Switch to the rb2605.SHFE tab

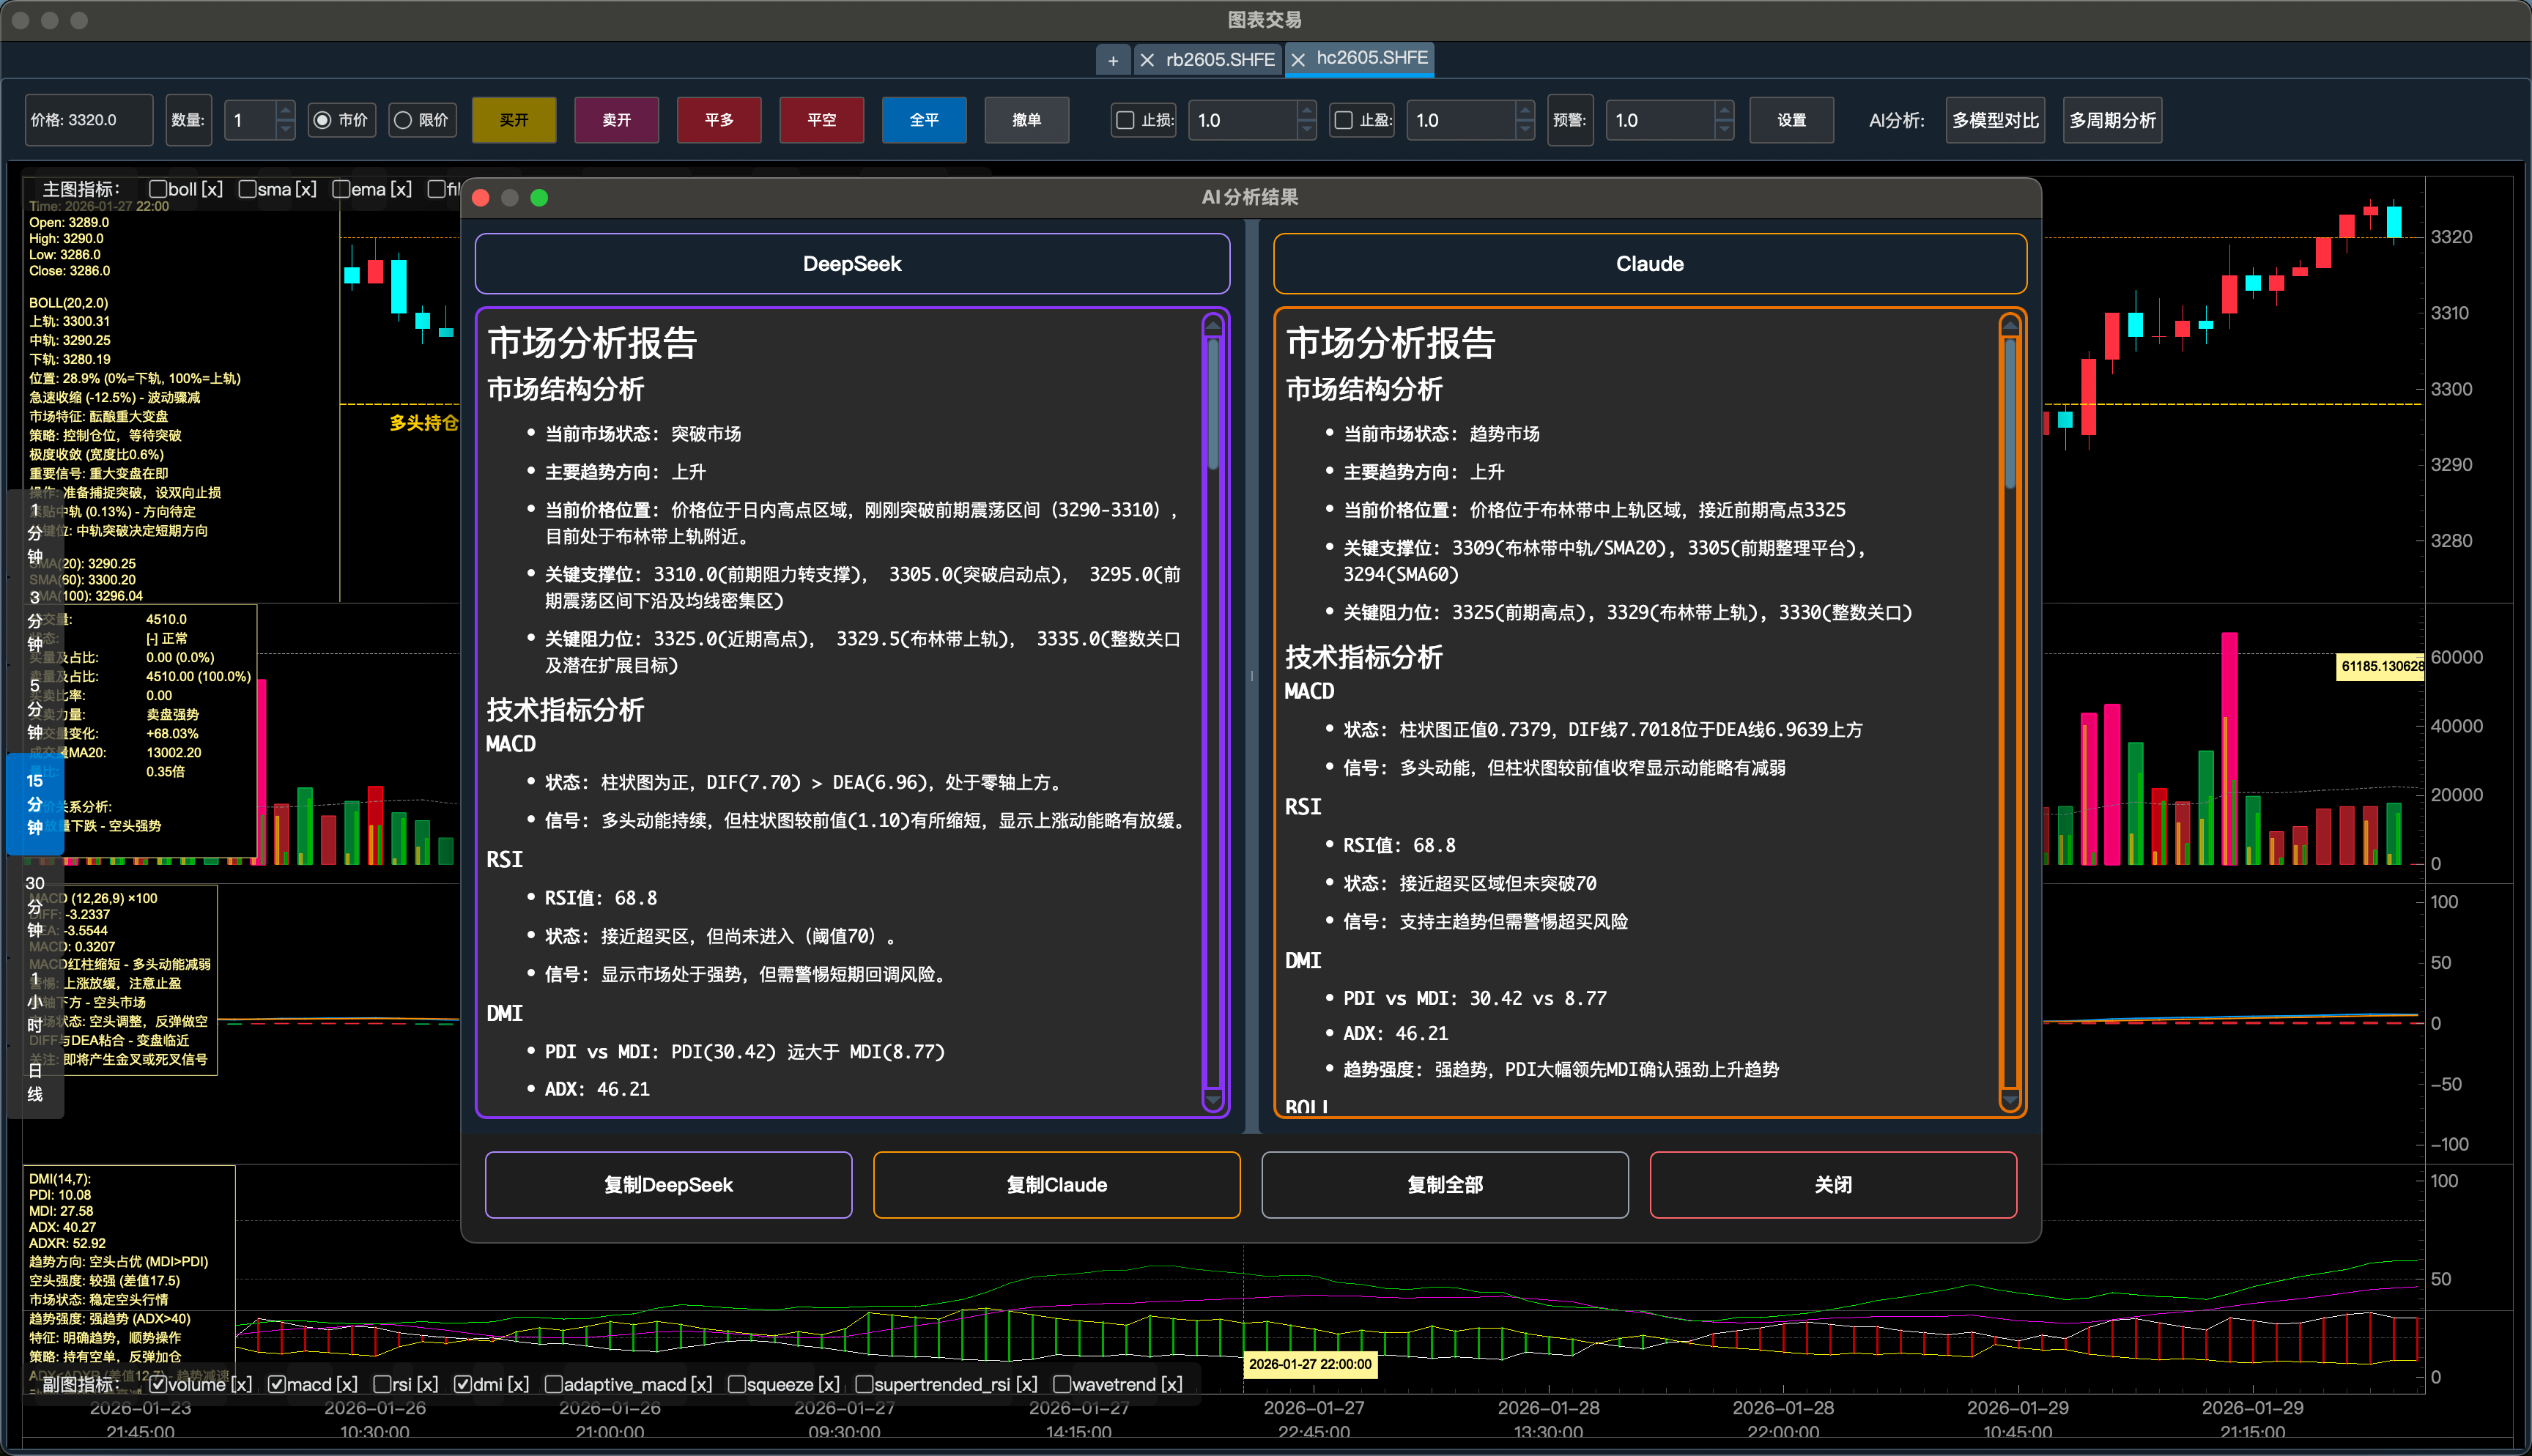click(1218, 60)
